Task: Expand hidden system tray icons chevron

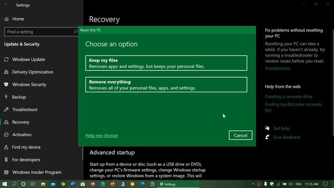Action: pyautogui.click(x=253, y=184)
